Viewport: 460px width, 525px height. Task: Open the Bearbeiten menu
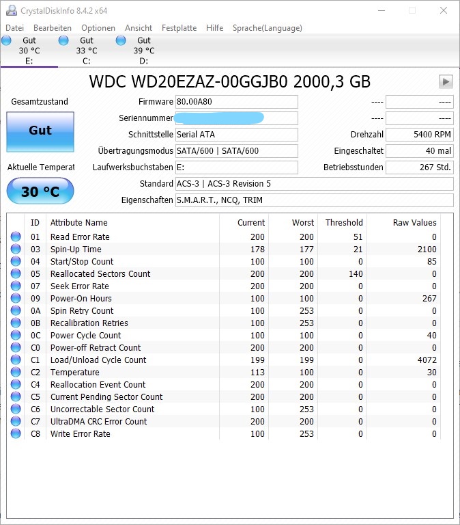tap(53, 28)
